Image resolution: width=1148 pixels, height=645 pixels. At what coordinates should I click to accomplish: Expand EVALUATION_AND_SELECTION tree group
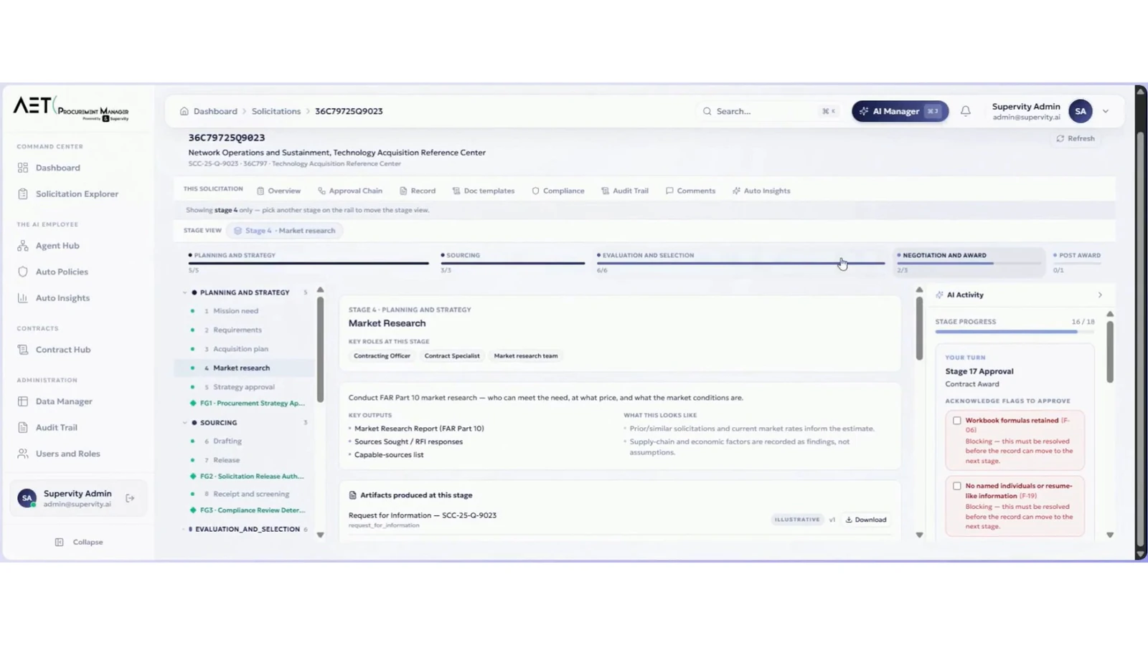point(184,529)
